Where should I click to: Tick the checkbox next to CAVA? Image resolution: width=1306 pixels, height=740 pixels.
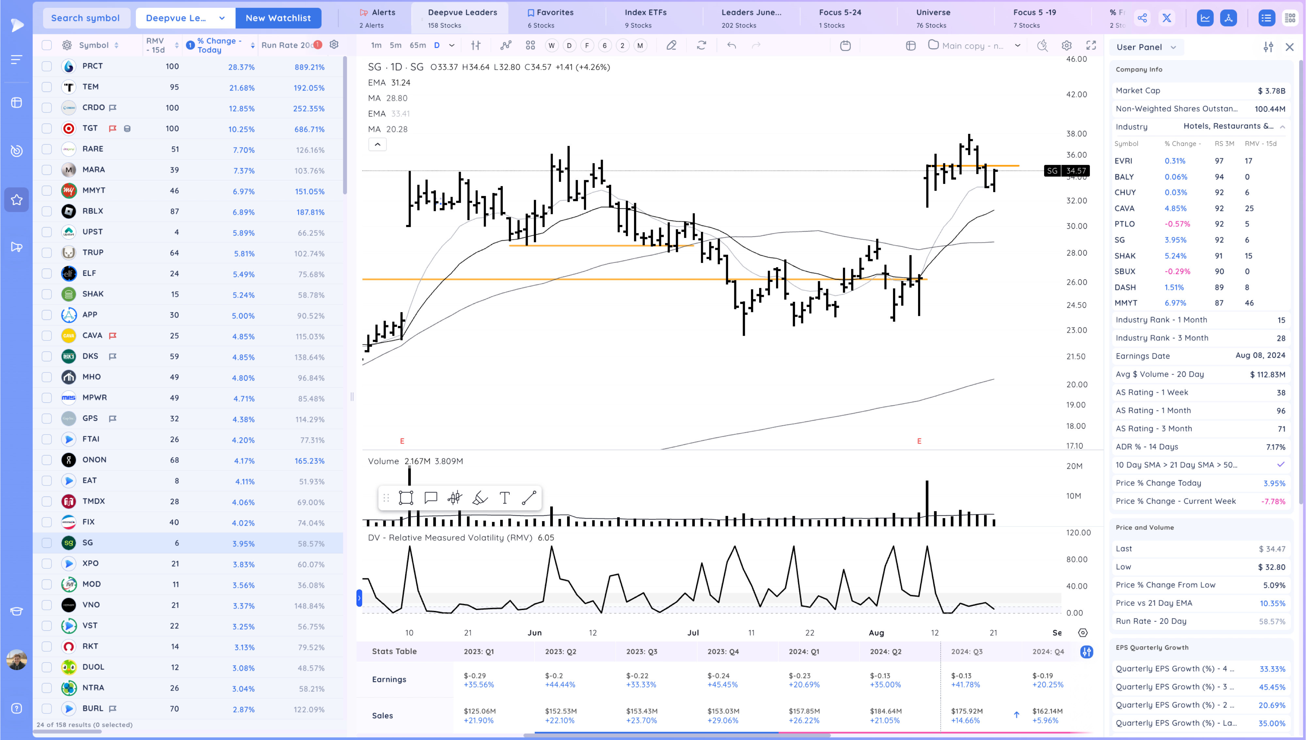[x=47, y=335]
